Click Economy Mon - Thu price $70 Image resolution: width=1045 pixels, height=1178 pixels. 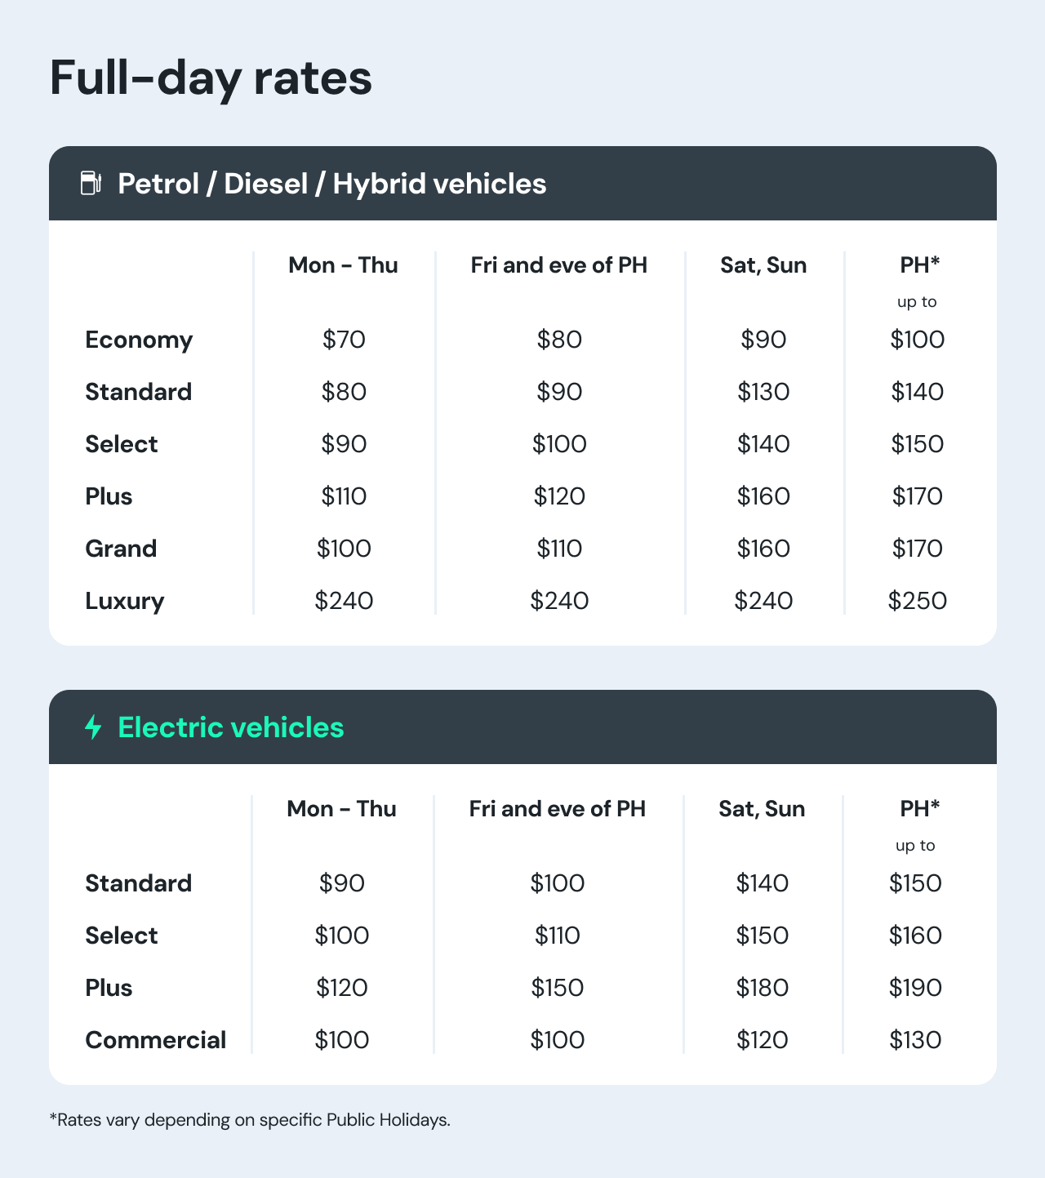(344, 340)
